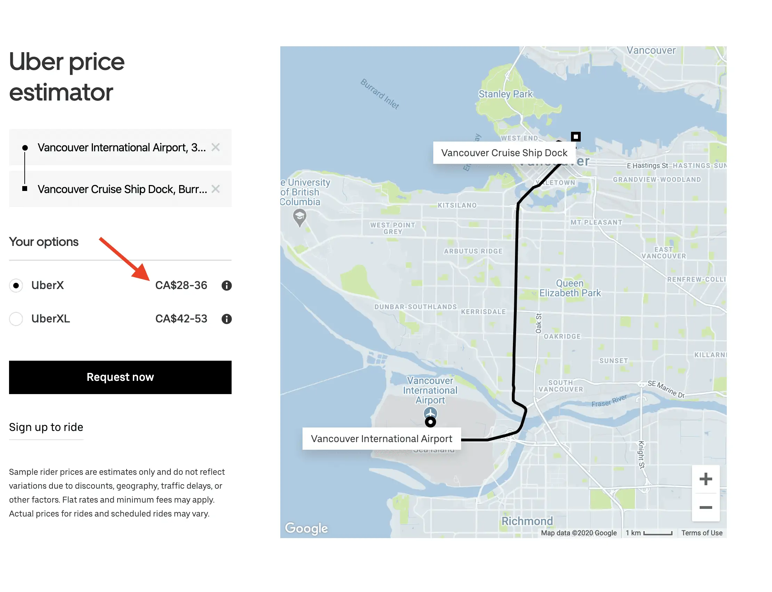Edit the Vancouver International Airport pickup input
Image resolution: width=772 pixels, height=592 pixels.
[x=122, y=147]
